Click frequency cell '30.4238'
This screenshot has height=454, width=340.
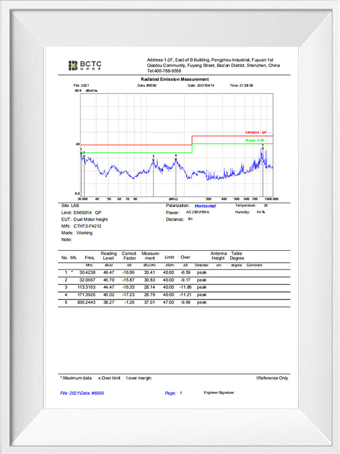[87, 272]
